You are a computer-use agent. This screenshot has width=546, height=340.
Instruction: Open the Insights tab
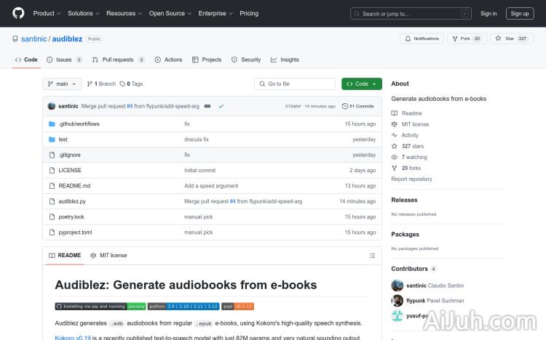[x=285, y=60]
